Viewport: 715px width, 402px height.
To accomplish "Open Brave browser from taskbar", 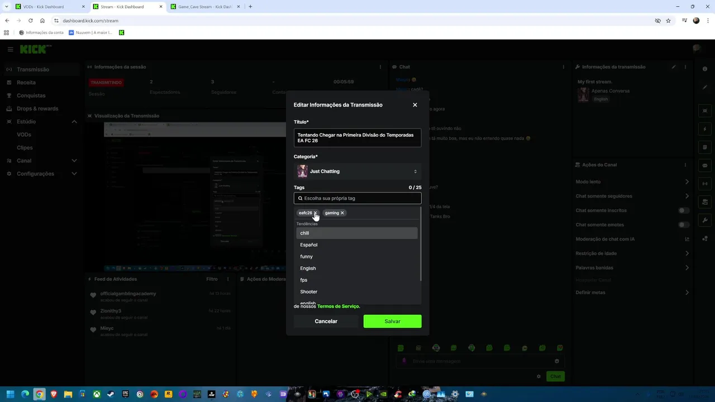I will pyautogui.click(x=54, y=394).
